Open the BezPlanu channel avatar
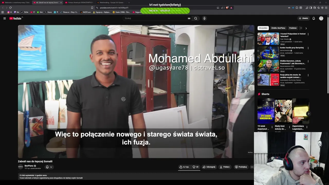 21,167
